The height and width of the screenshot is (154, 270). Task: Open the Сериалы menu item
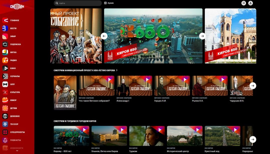(x=15, y=76)
